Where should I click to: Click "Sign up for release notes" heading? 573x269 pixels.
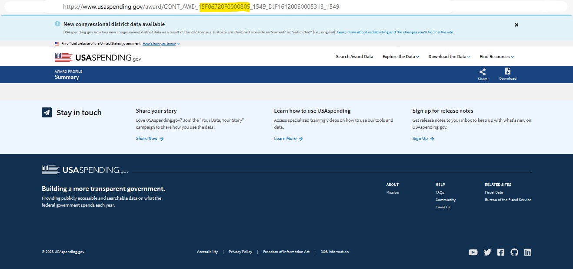coord(443,111)
